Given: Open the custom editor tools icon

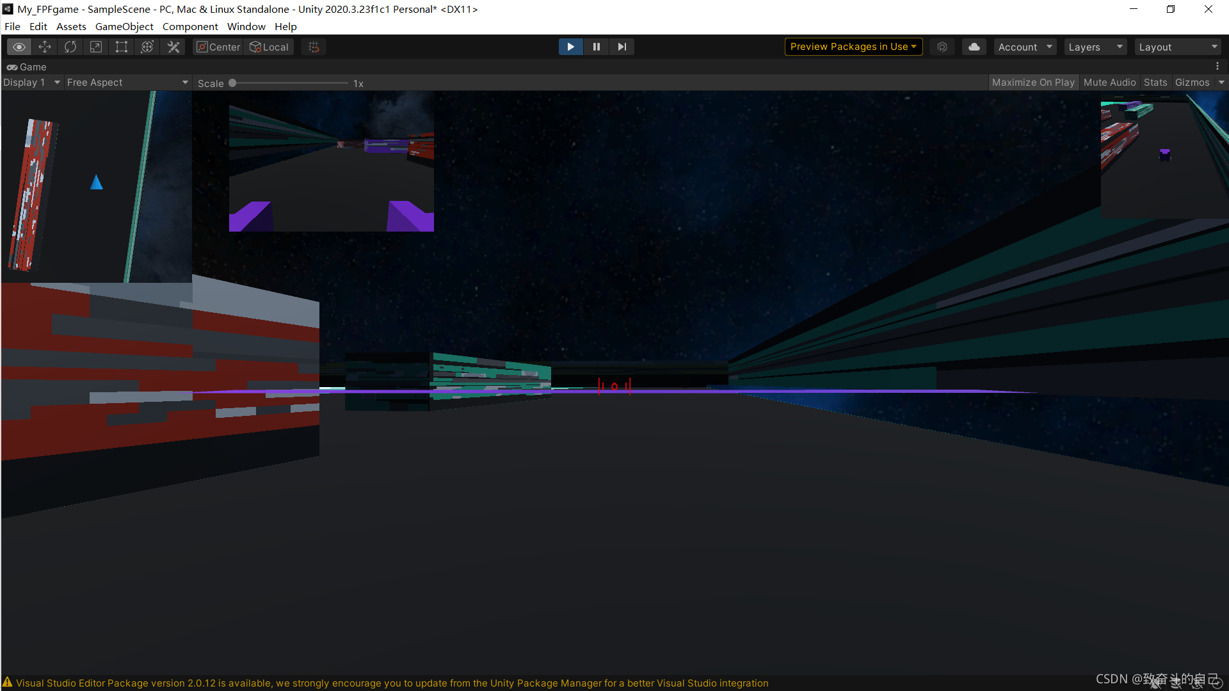Looking at the screenshot, I should [x=173, y=47].
